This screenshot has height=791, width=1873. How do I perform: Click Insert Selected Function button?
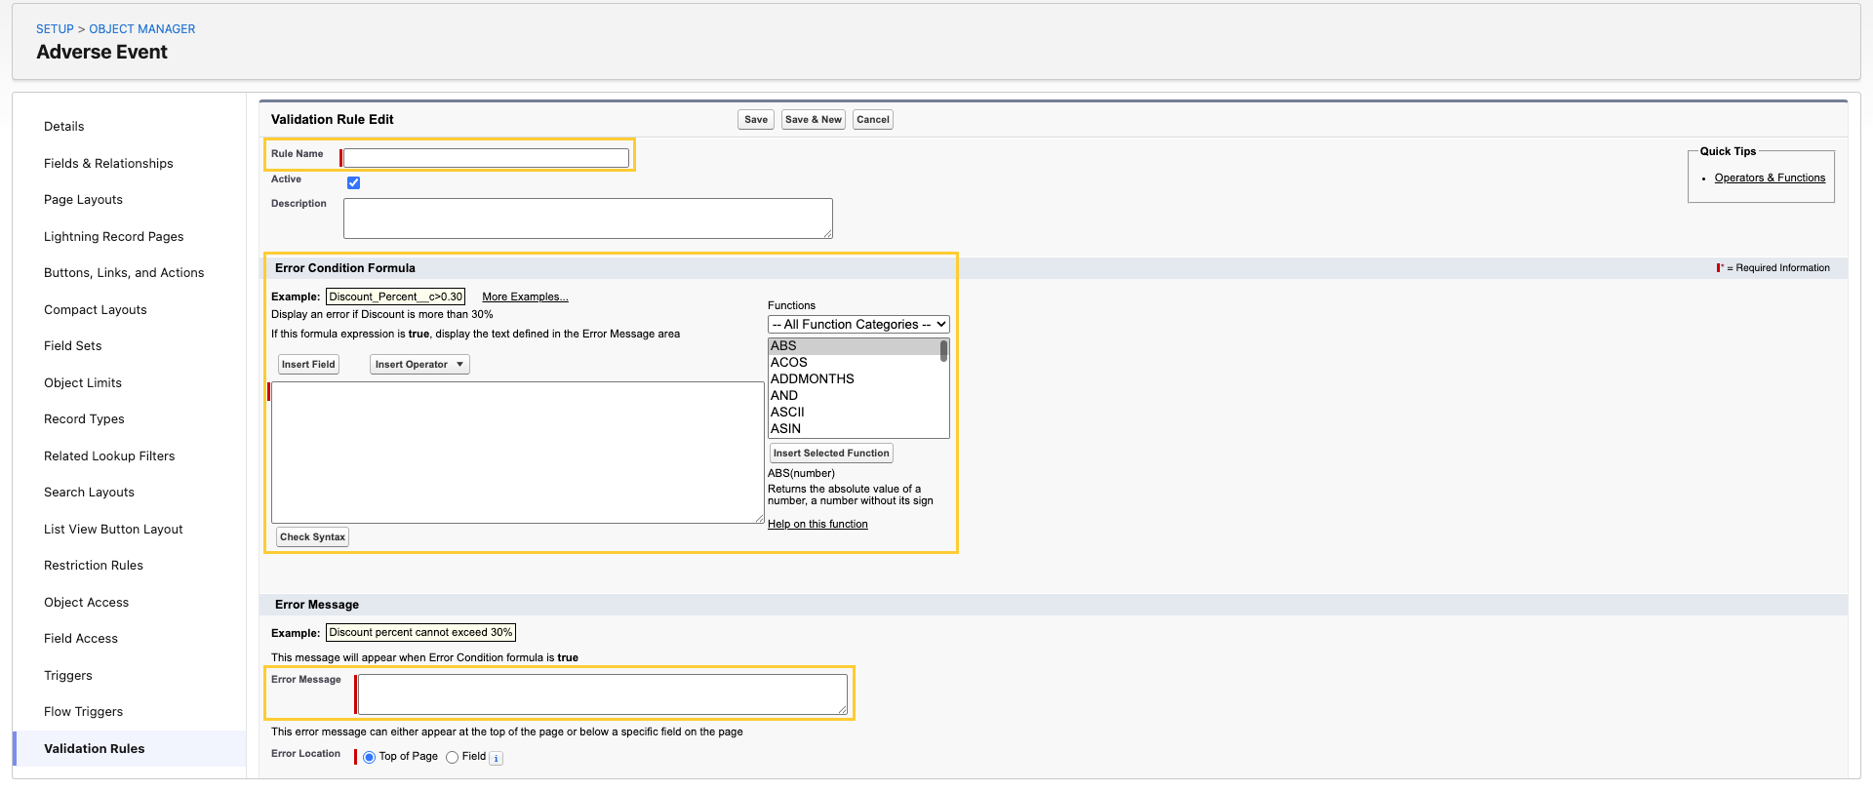click(x=831, y=453)
